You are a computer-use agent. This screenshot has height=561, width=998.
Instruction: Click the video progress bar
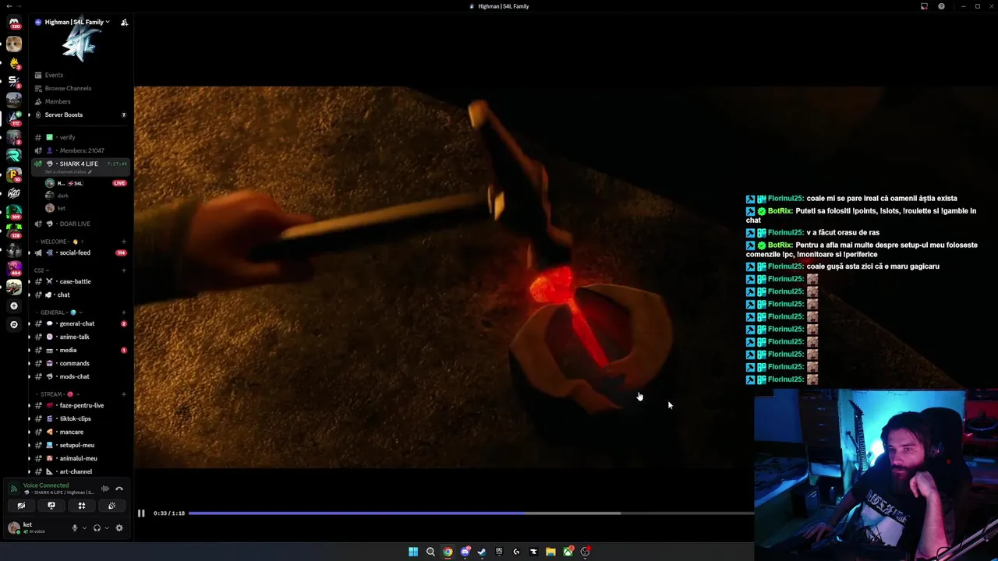coord(471,513)
